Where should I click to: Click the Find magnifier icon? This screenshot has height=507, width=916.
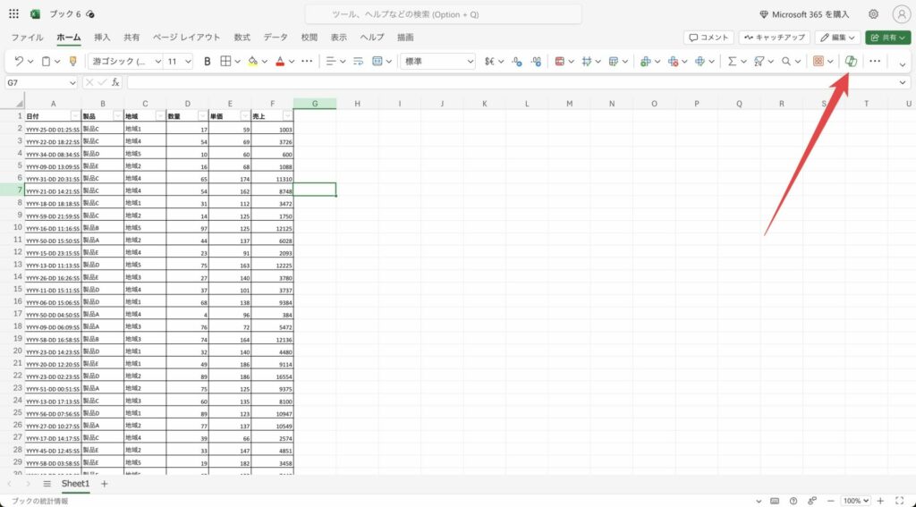click(786, 61)
